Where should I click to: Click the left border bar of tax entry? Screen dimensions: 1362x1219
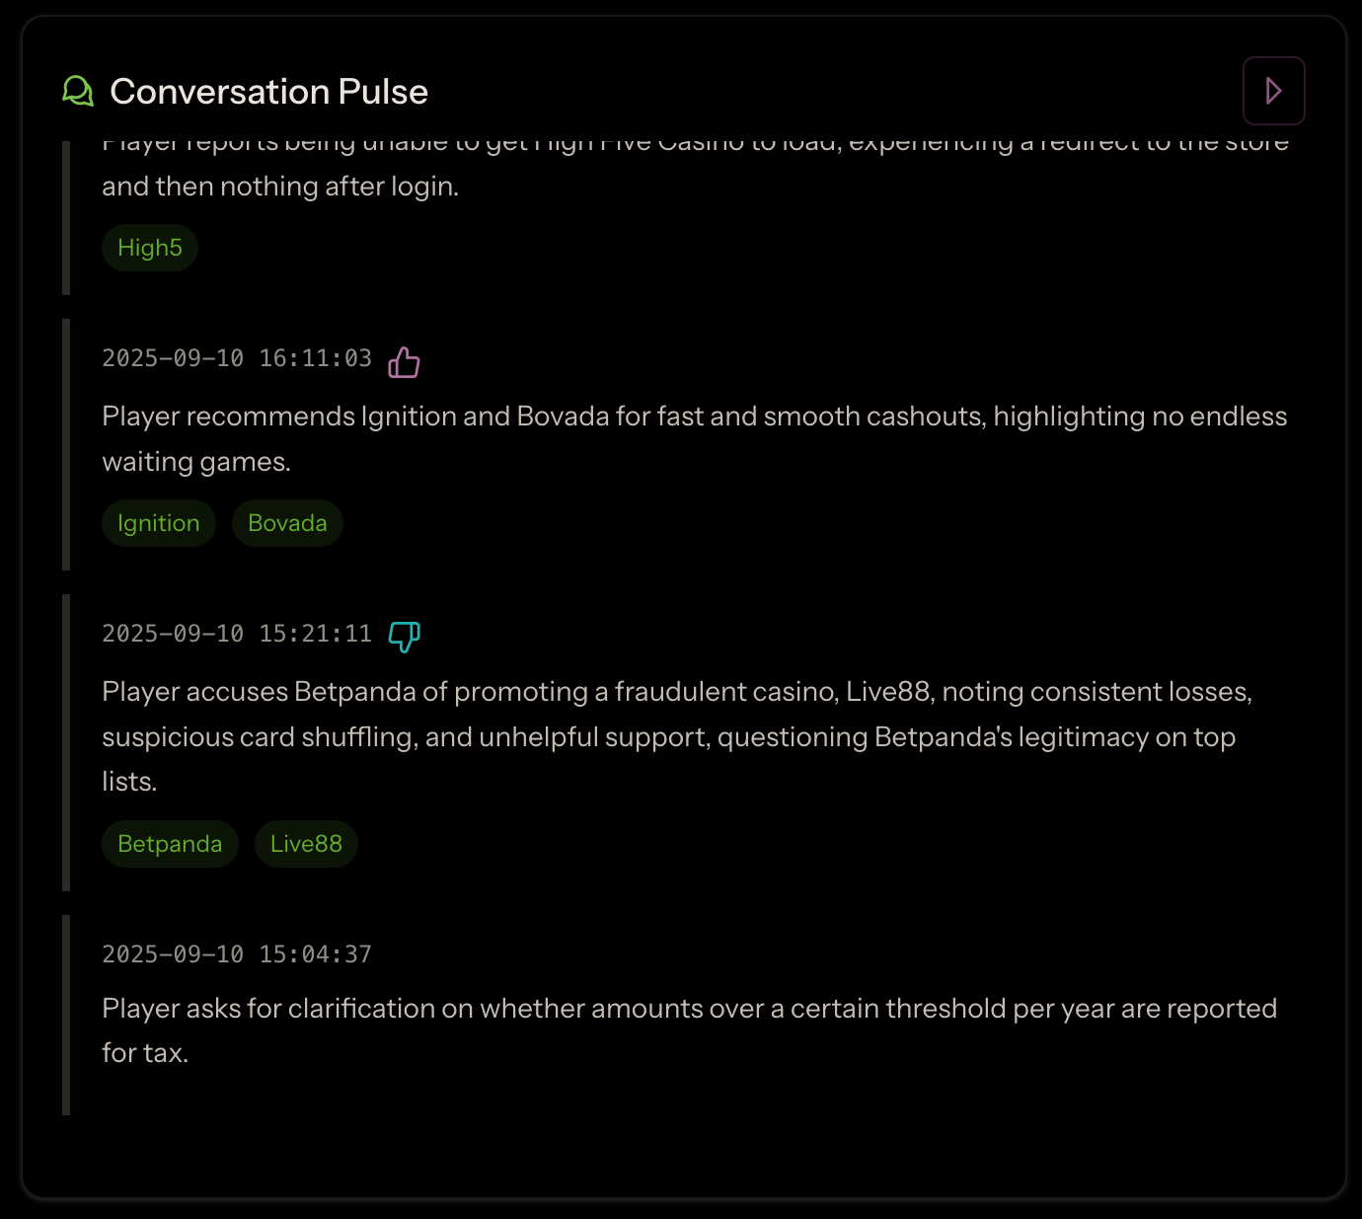(66, 1015)
